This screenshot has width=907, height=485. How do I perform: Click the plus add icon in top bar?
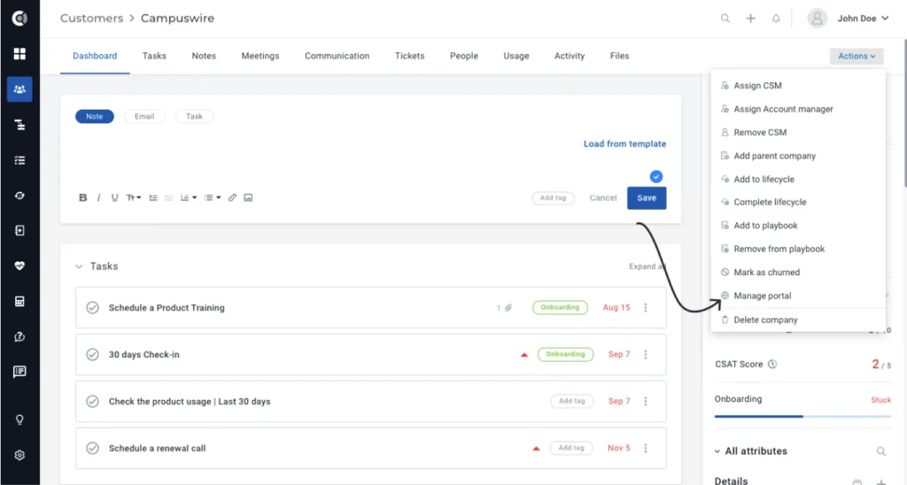[750, 19]
